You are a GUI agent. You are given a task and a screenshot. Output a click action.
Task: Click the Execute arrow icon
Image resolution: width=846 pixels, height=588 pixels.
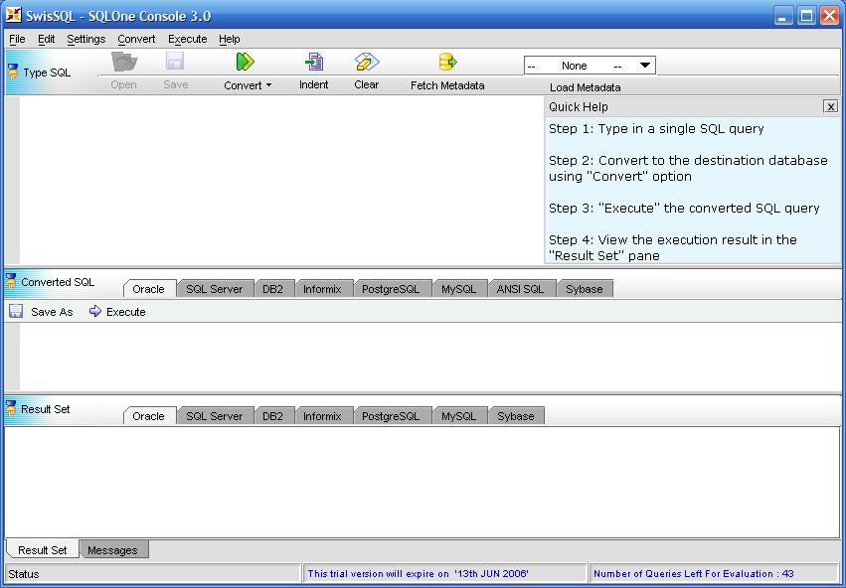point(95,311)
